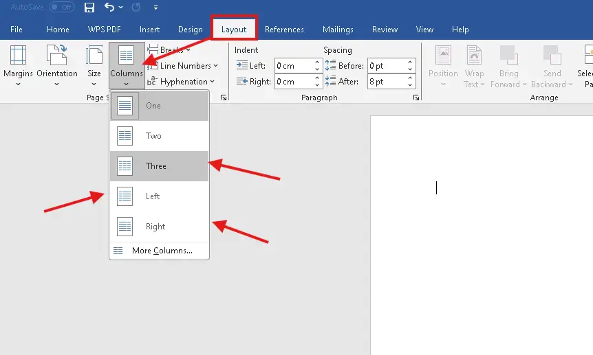Screen dimensions: 593x355
Task: Click the Indent Left input field
Action: [294, 66]
